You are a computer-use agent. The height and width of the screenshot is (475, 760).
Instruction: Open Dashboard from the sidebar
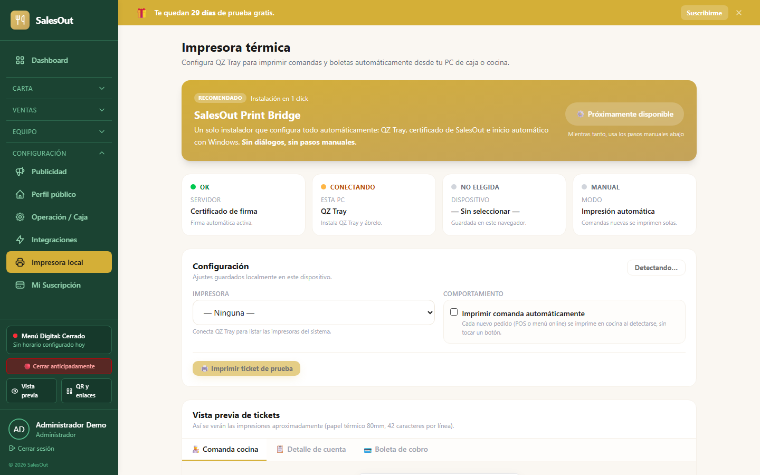point(59,60)
